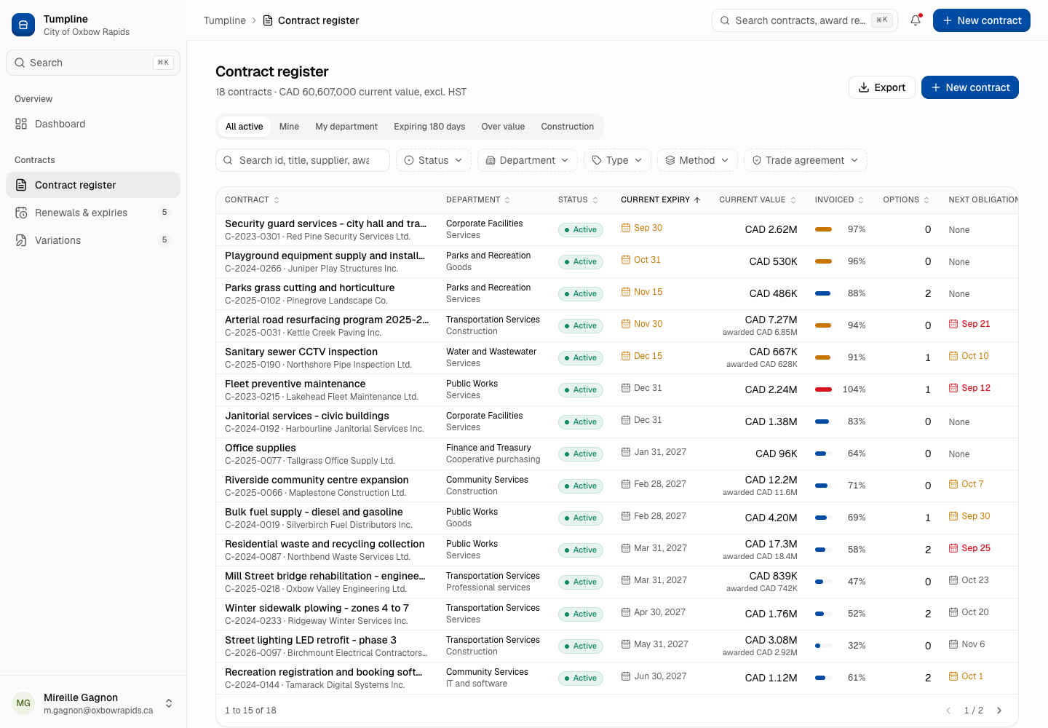The height and width of the screenshot is (728, 1048).
Task: Click the tag icon on the Type filter
Action: point(597,160)
